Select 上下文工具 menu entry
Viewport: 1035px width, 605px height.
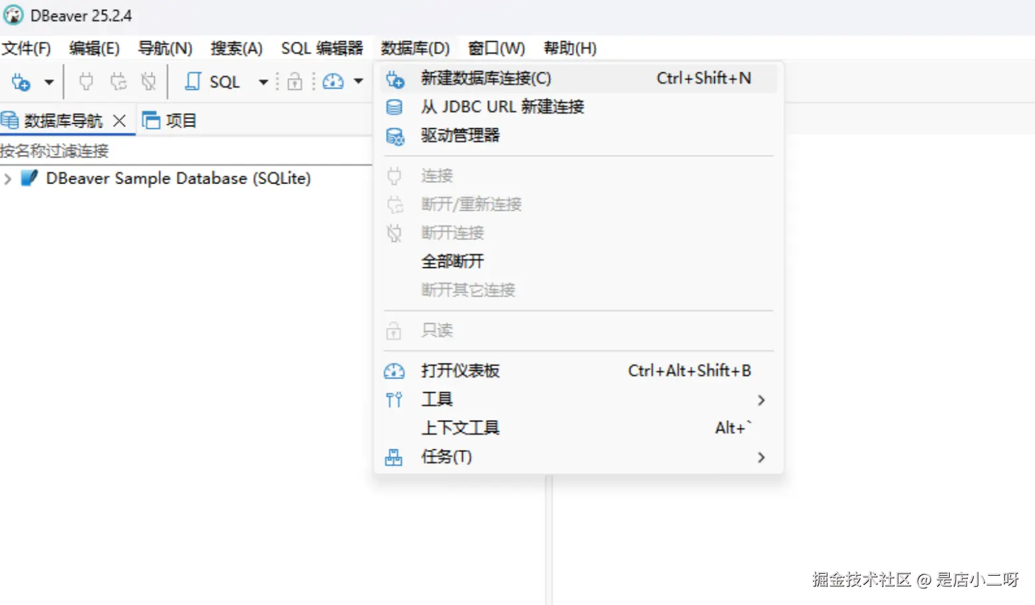[579, 428]
